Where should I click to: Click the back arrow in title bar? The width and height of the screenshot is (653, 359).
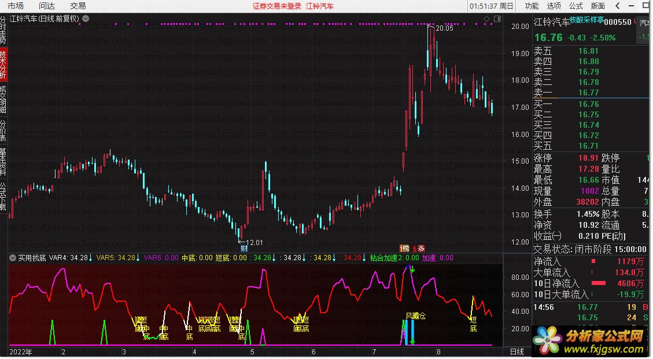(x=618, y=6)
